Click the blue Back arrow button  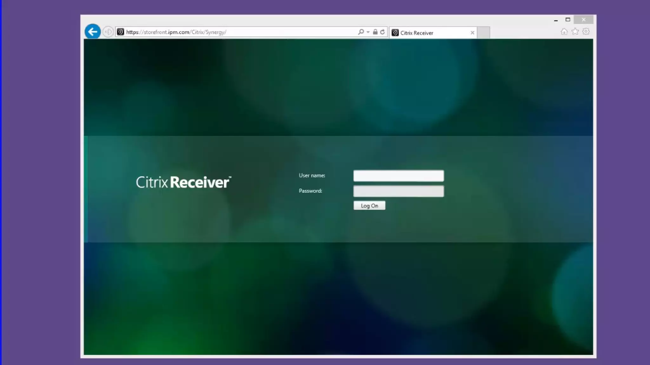(92, 32)
